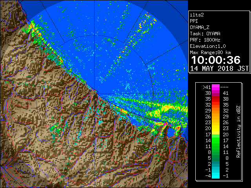Pick the cyan -4 to -1 legend swatch
The height and width of the screenshot is (188, 251).
click(216, 175)
